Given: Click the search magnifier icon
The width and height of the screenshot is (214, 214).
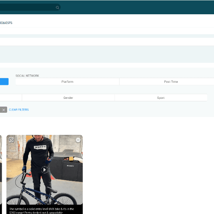Looking at the screenshot, I should (57, 7).
